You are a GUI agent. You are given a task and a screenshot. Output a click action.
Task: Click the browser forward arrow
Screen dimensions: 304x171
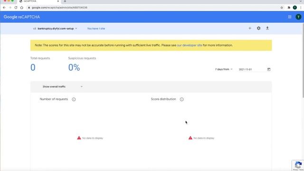[x=10, y=8]
